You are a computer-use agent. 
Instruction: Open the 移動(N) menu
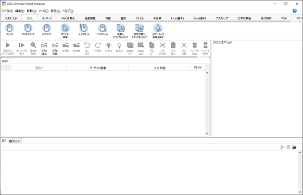(x=32, y=11)
